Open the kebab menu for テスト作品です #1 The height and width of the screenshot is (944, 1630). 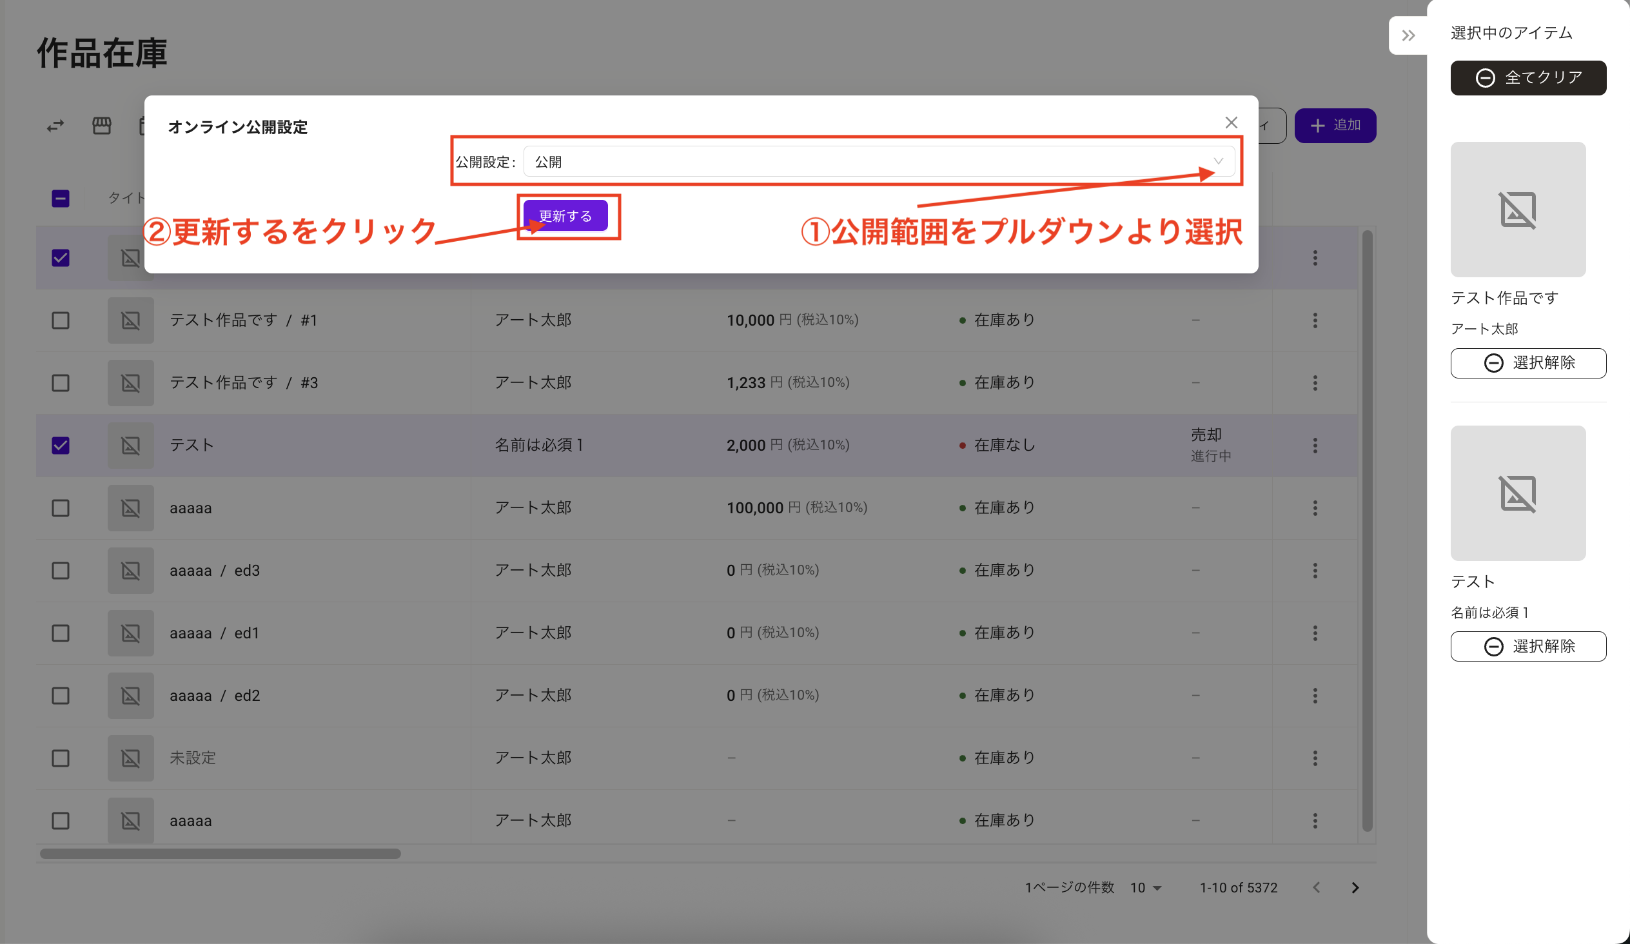tap(1315, 320)
